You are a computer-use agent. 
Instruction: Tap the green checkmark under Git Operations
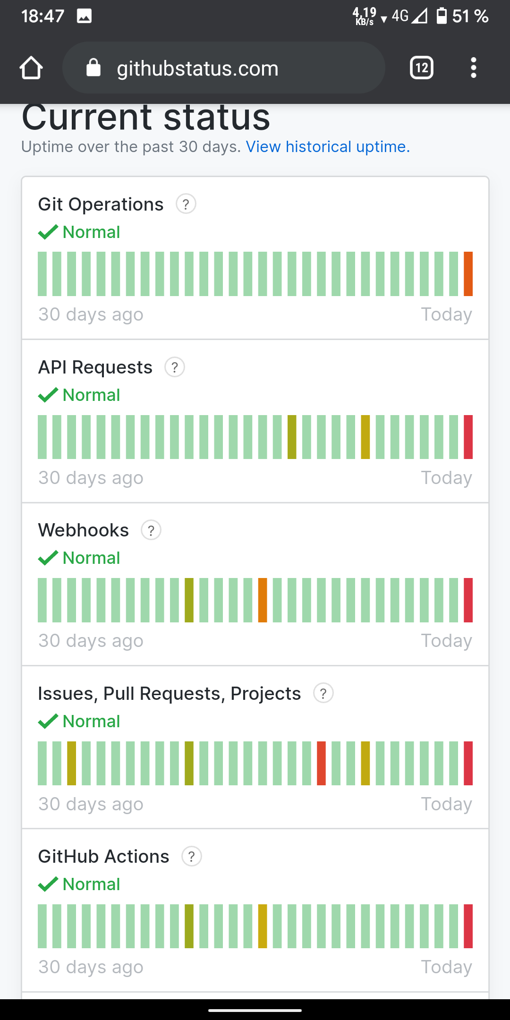(x=48, y=232)
